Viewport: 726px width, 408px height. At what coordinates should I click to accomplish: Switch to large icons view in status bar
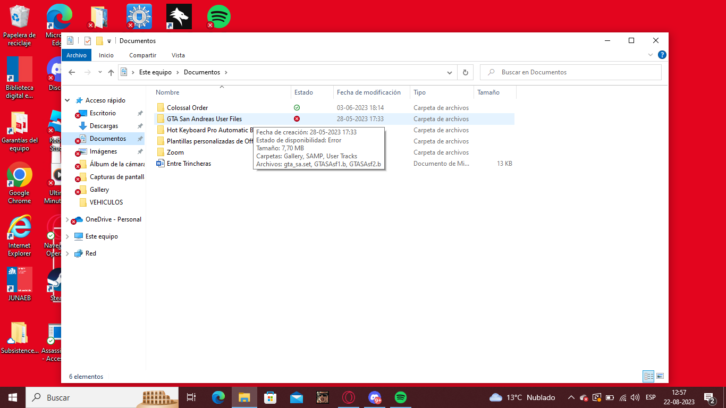tap(660, 376)
